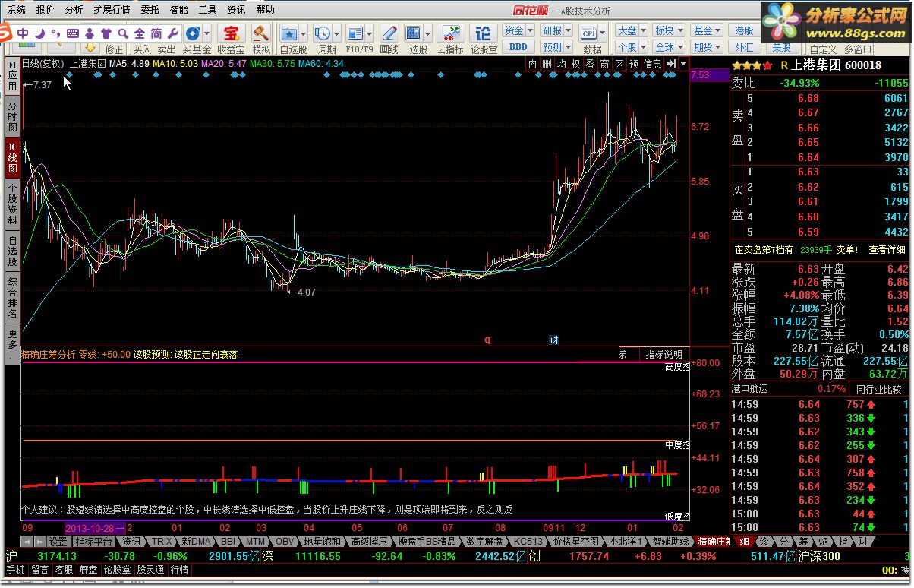Open the F10/F9 info icon

pos(355,33)
